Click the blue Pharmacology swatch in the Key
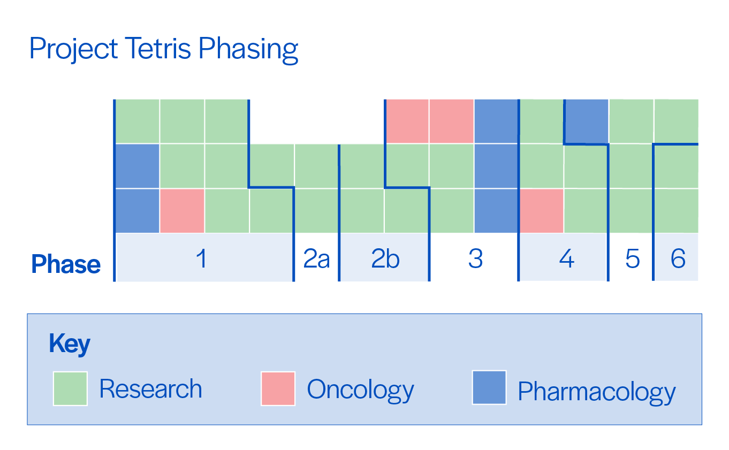 click(x=489, y=387)
